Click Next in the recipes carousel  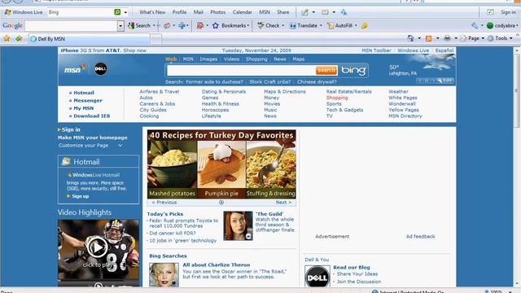click(283, 203)
